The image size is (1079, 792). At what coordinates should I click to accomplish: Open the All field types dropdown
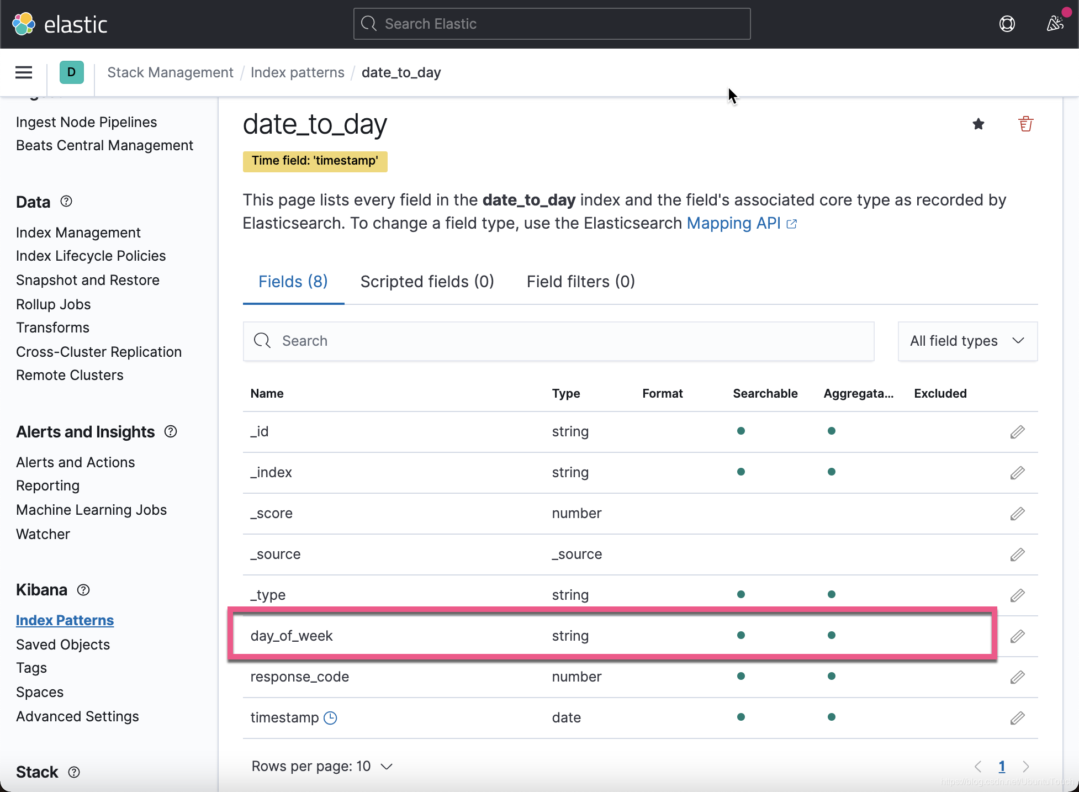tap(966, 341)
